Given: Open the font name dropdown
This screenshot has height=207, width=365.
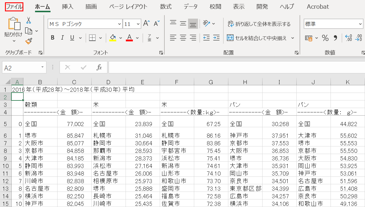Looking at the screenshot, I should pyautogui.click(x=119, y=24).
